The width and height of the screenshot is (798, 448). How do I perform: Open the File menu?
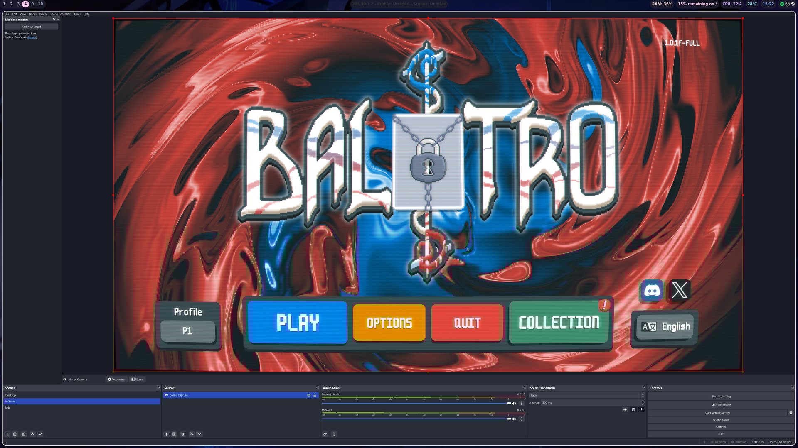click(x=7, y=14)
